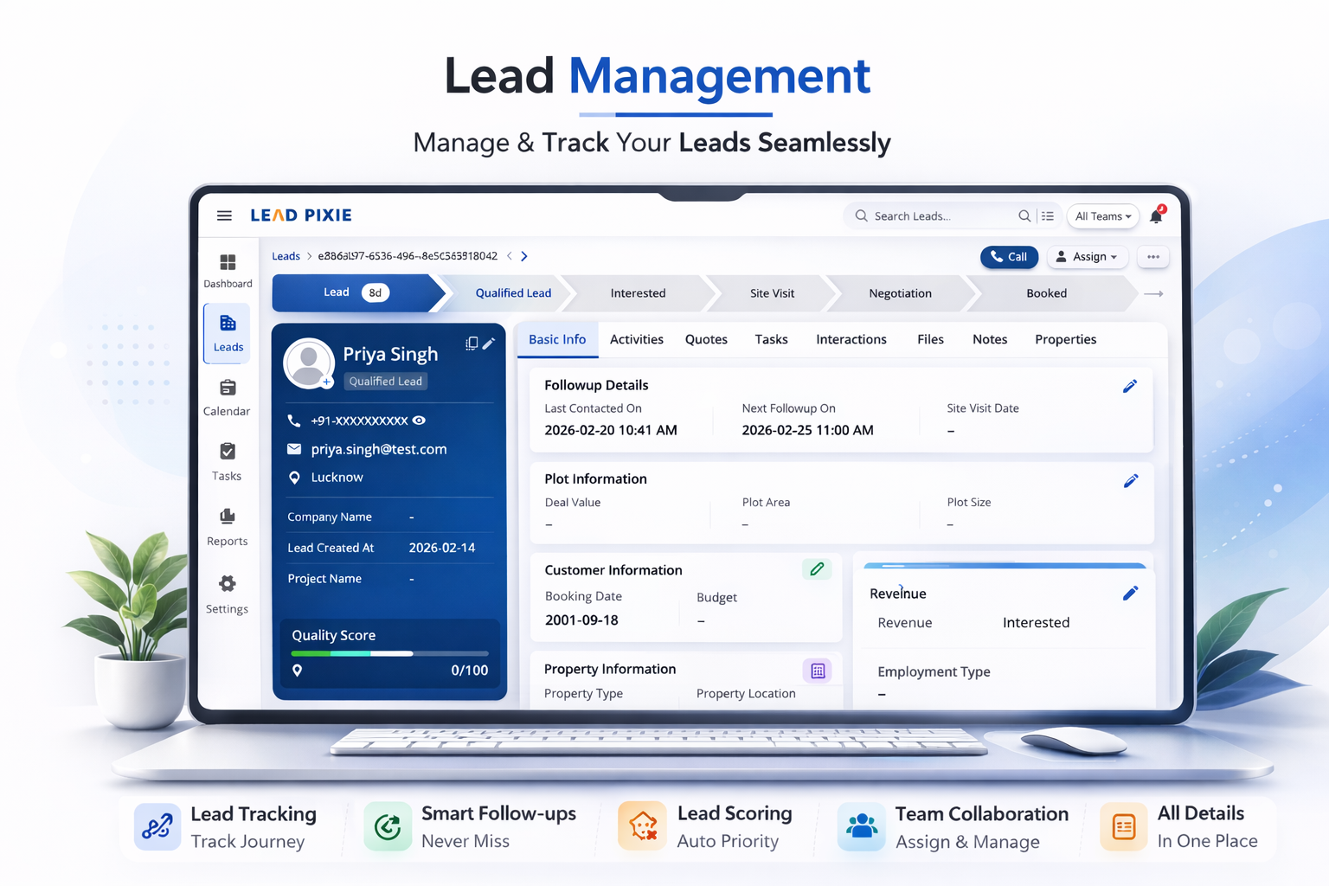This screenshot has height=886, width=1329.
Task: Open Dashboard in the sidebar
Action: (x=228, y=271)
